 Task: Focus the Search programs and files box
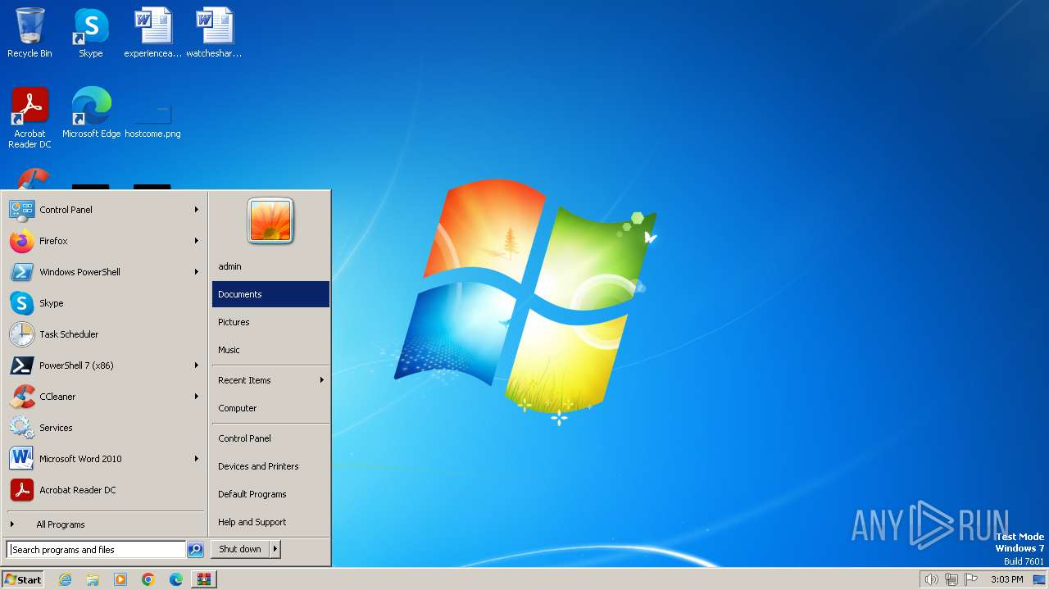[96, 550]
